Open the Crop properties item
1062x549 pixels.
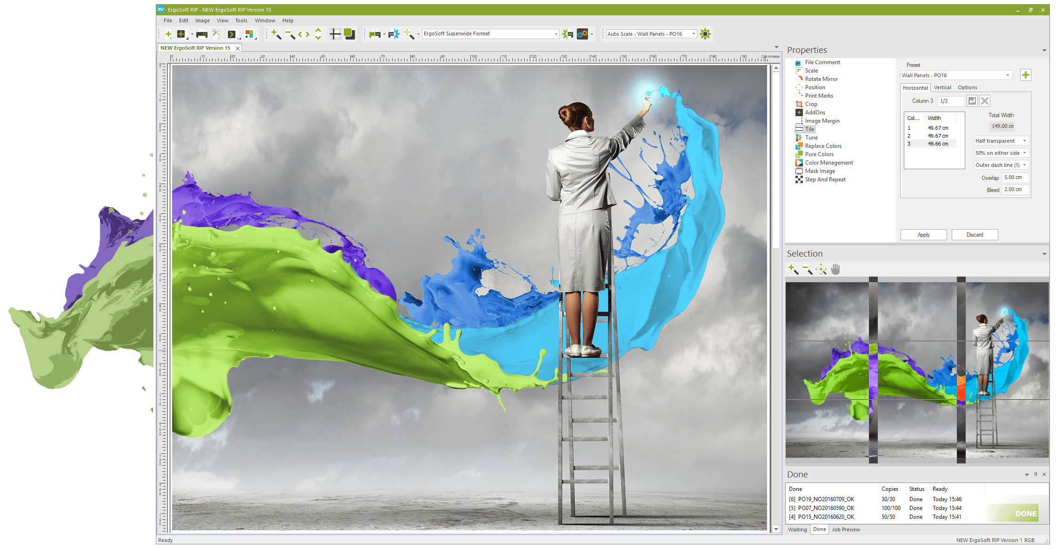pyautogui.click(x=811, y=104)
